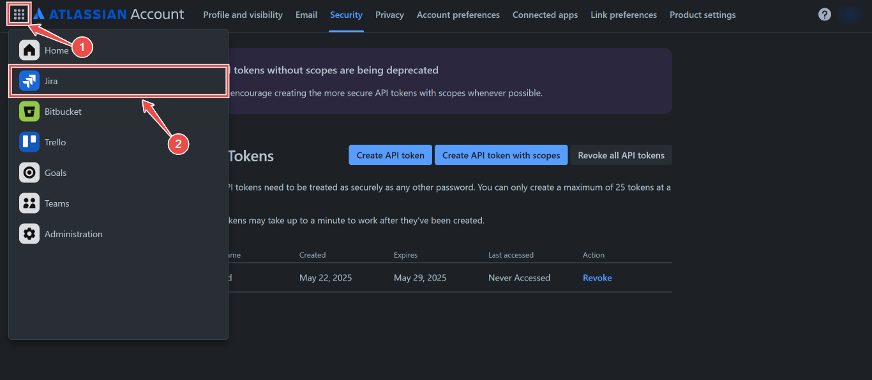The image size is (872, 380).
Task: Select Goals in the app switcher
Action: [54, 172]
